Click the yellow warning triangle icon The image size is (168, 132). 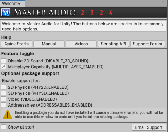pyautogui.click(x=8, y=114)
